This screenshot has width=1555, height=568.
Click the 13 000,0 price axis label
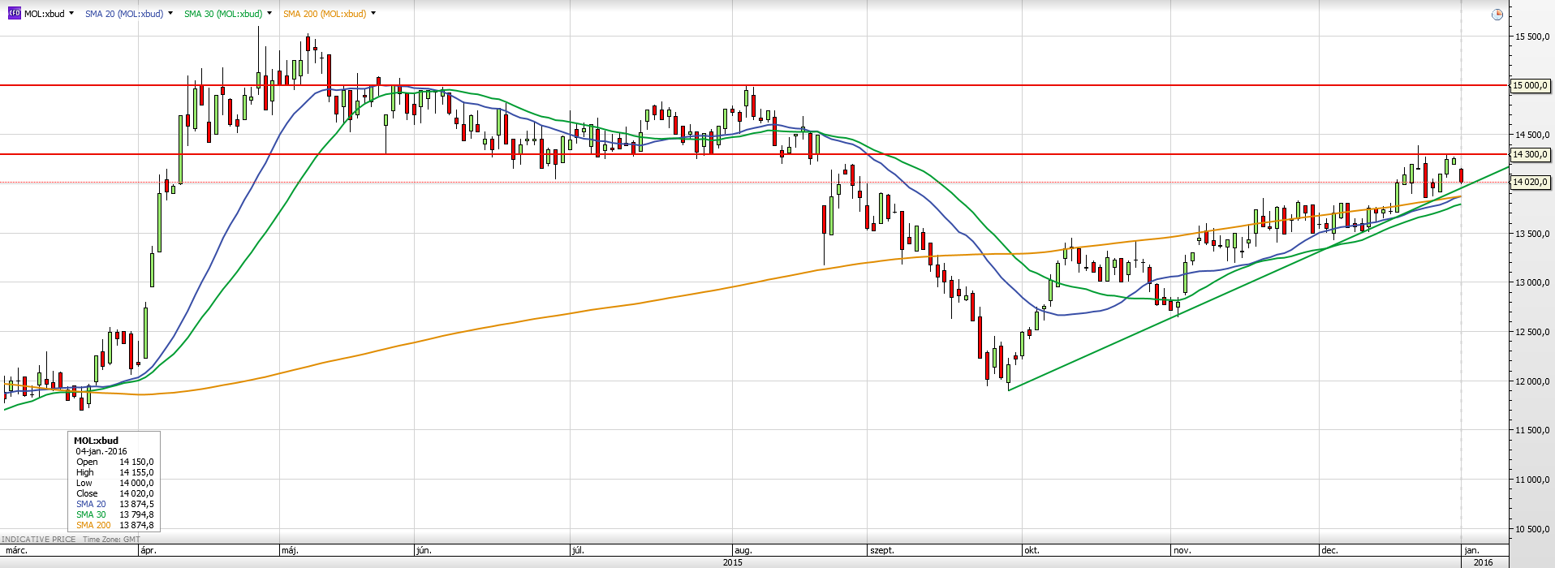tap(1532, 282)
